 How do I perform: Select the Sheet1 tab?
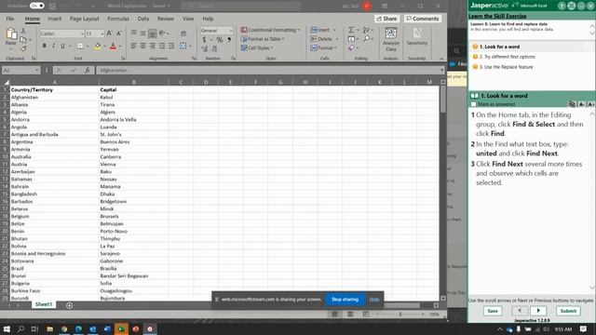[44, 304]
